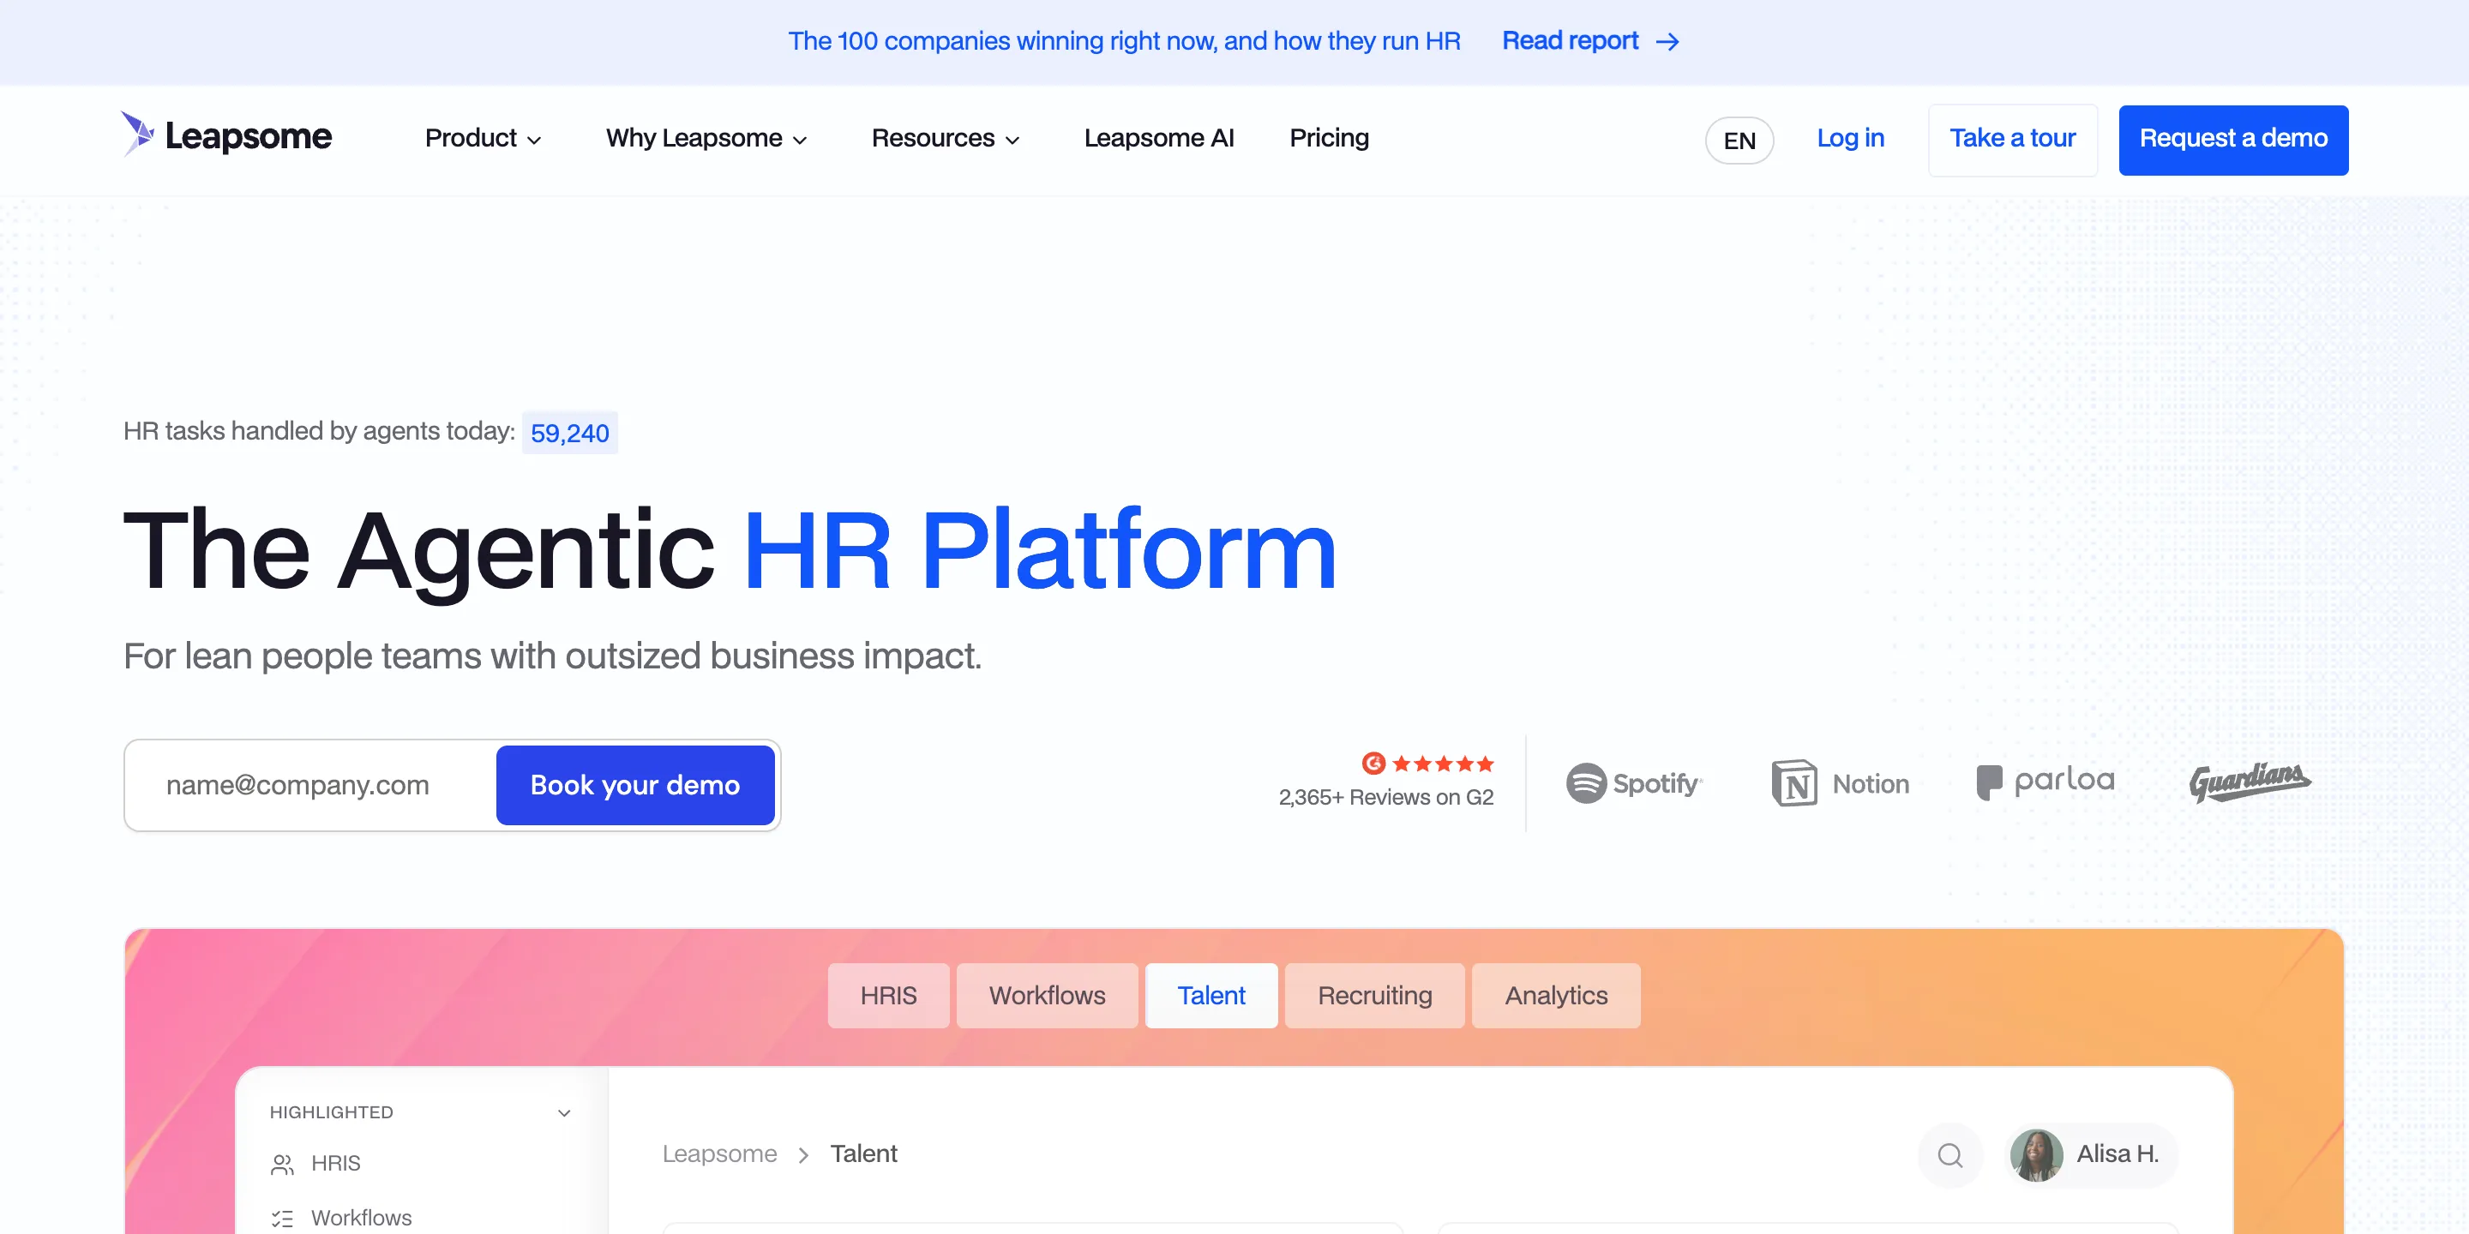Focus the name@company.com email field
2469x1234 pixels.
pyautogui.click(x=311, y=785)
